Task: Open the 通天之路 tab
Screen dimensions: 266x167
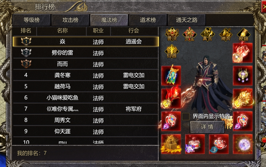Action: tap(187, 20)
